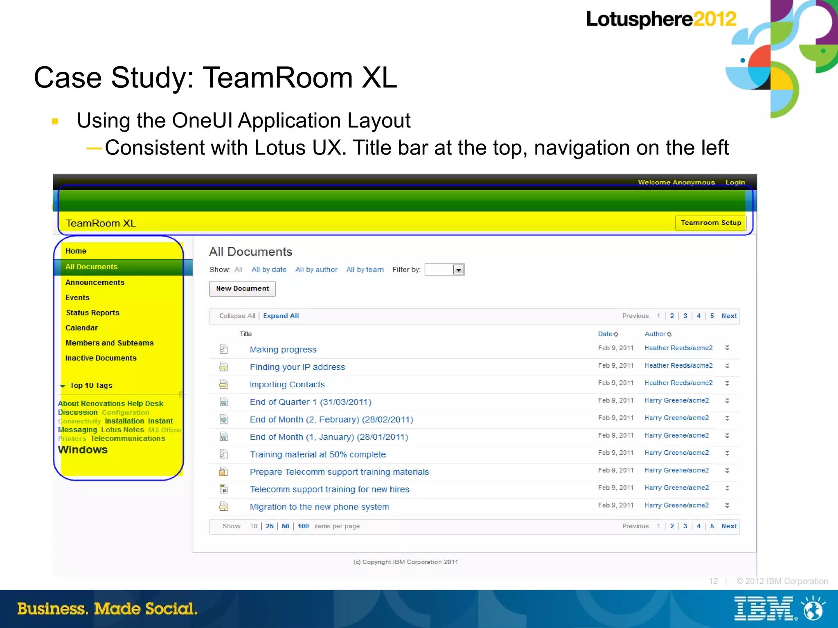
Task: Expand the End of Quarter 1 row
Action: click(x=727, y=401)
